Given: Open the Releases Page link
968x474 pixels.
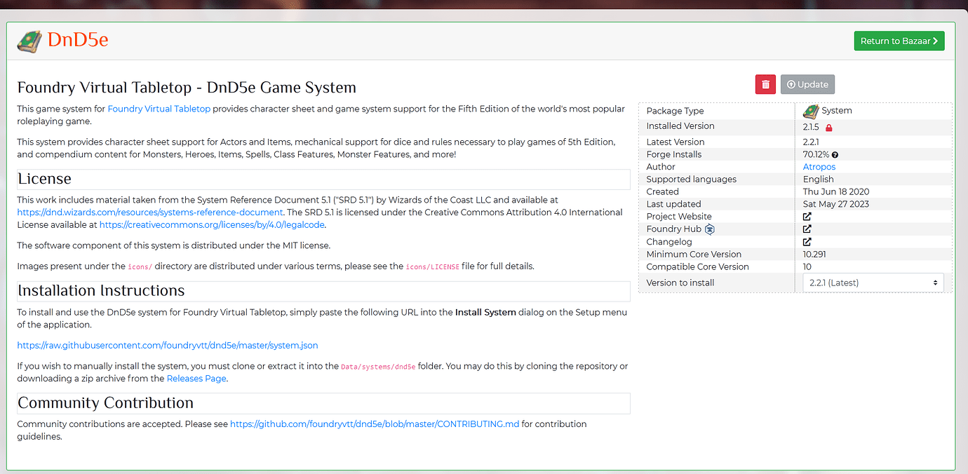Looking at the screenshot, I should 196,379.
